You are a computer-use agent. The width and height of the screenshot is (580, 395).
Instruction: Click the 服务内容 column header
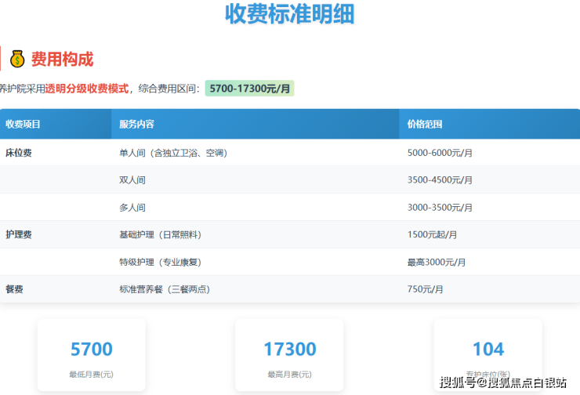pyautogui.click(x=136, y=125)
